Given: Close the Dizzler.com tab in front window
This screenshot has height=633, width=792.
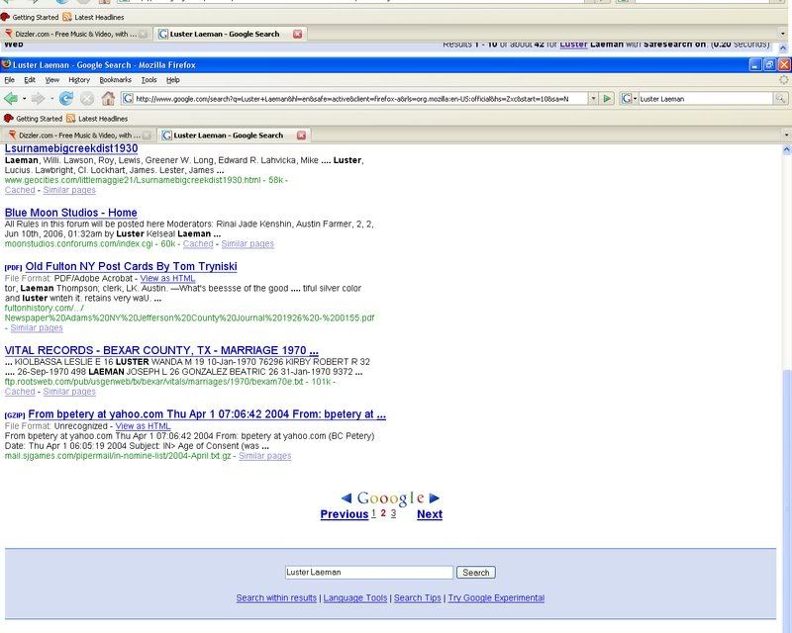Looking at the screenshot, I should pyautogui.click(x=147, y=136).
